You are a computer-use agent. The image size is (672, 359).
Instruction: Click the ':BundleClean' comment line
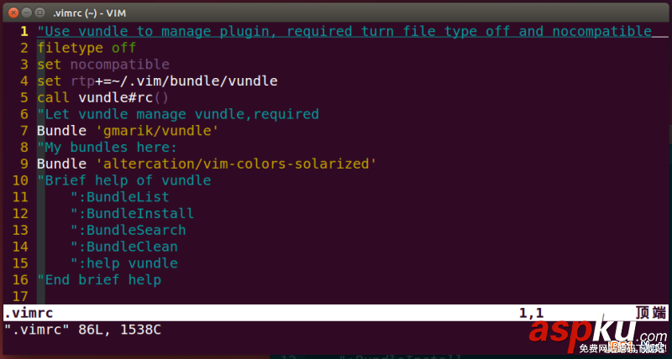[124, 247]
